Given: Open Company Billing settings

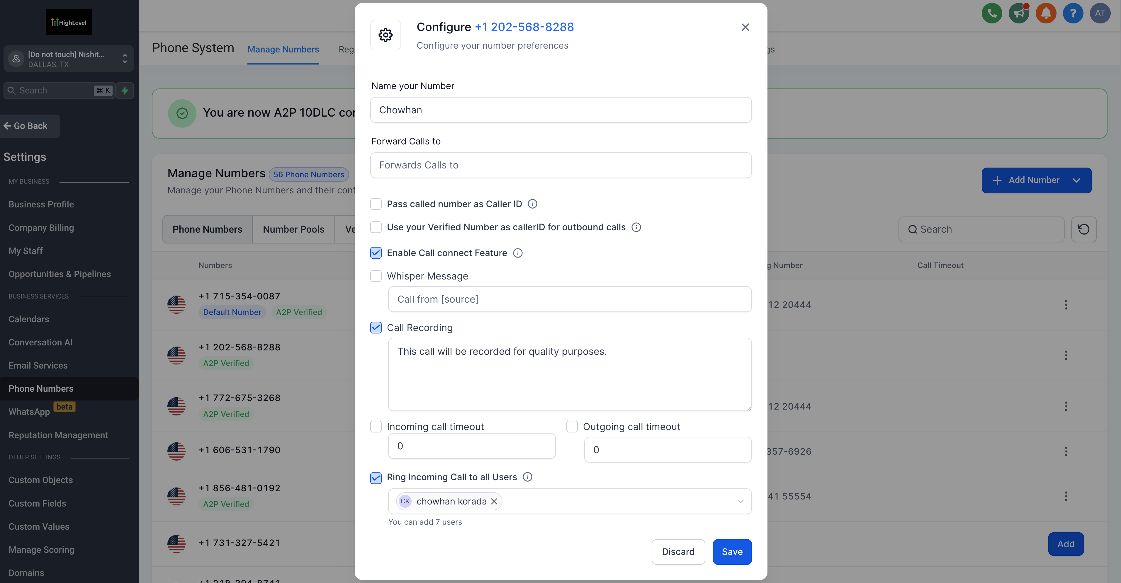Looking at the screenshot, I should [x=41, y=228].
